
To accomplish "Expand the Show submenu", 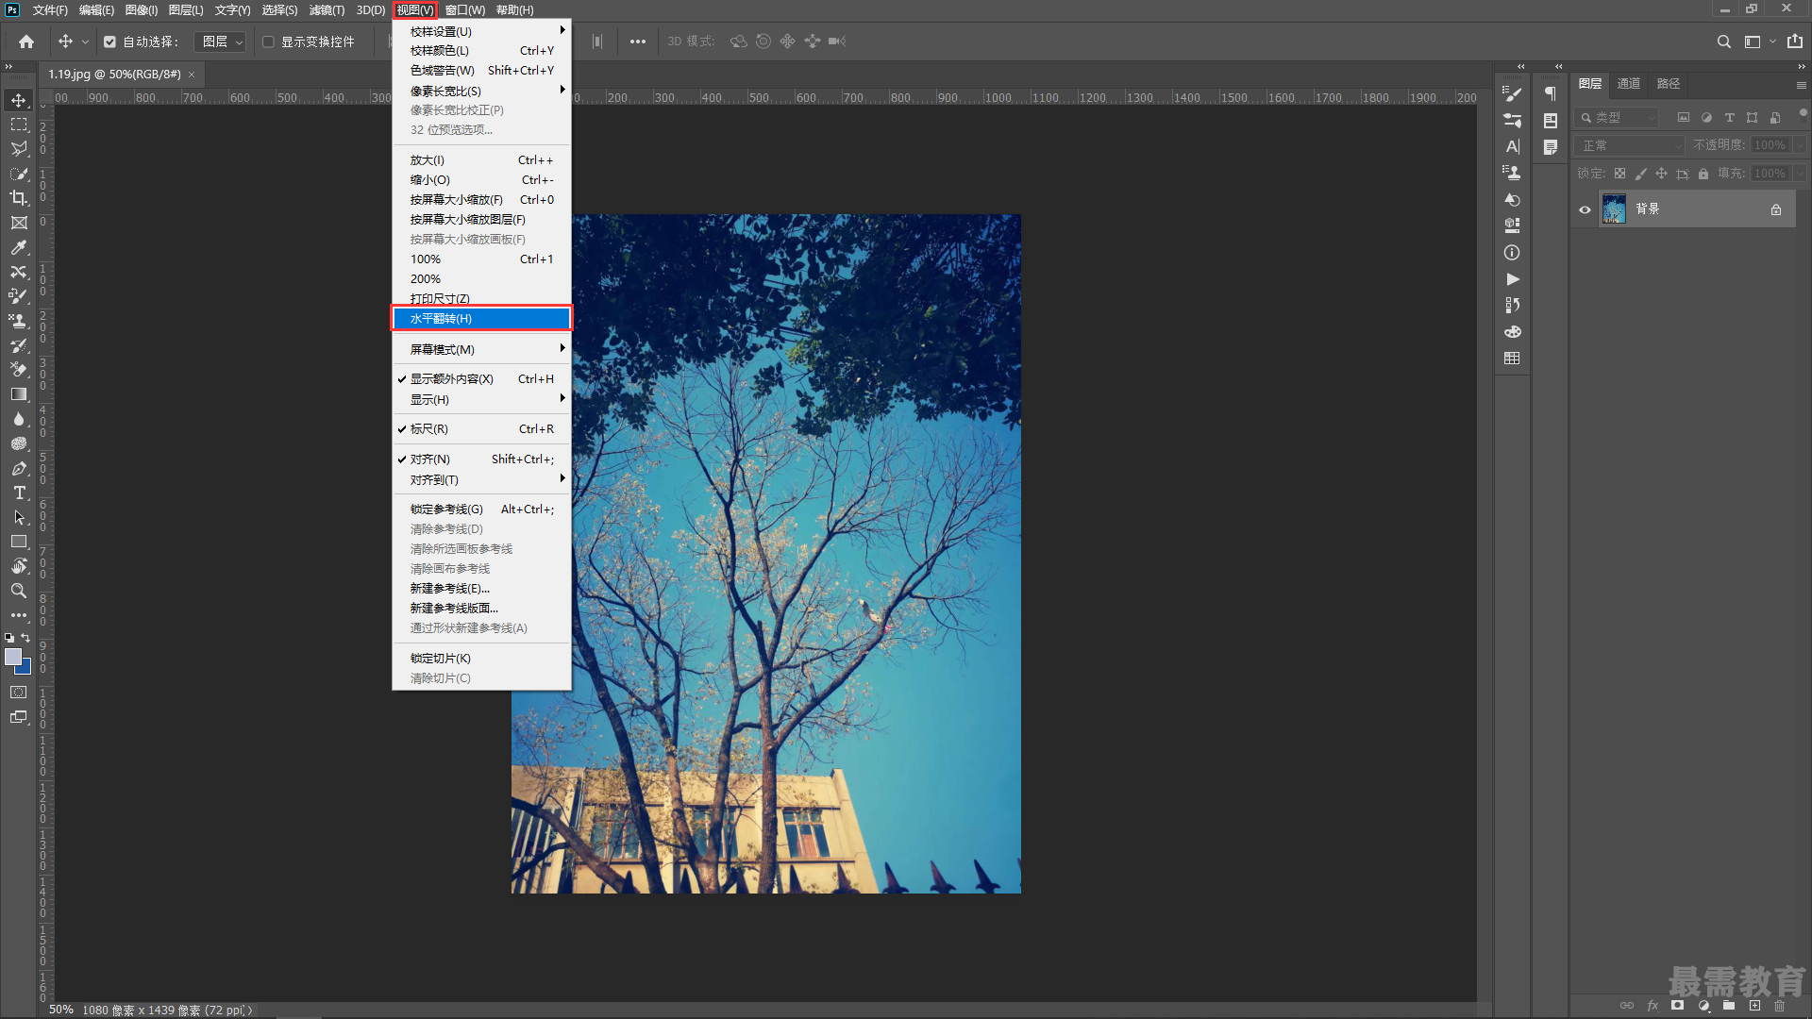I will click(x=481, y=400).
